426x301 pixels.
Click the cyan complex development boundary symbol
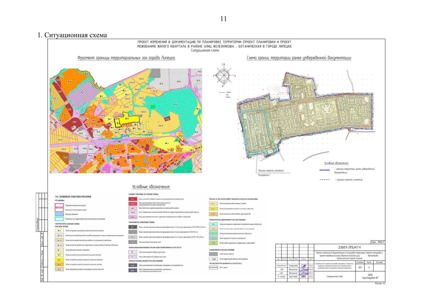coord(59,219)
